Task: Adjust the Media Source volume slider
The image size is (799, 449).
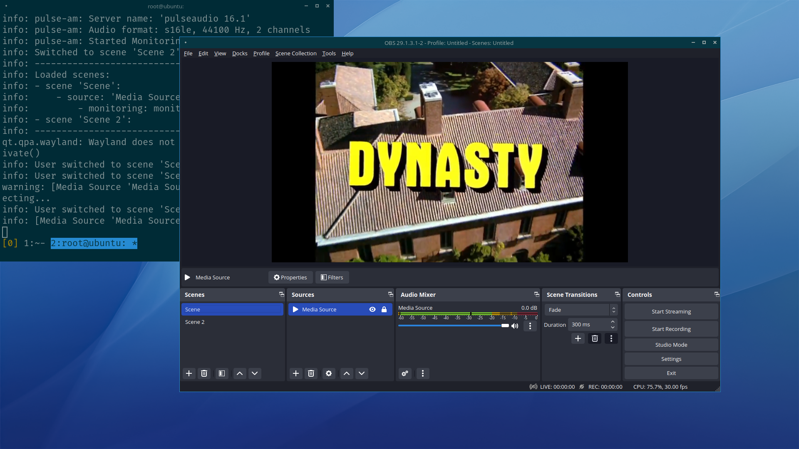Action: pyautogui.click(x=454, y=326)
